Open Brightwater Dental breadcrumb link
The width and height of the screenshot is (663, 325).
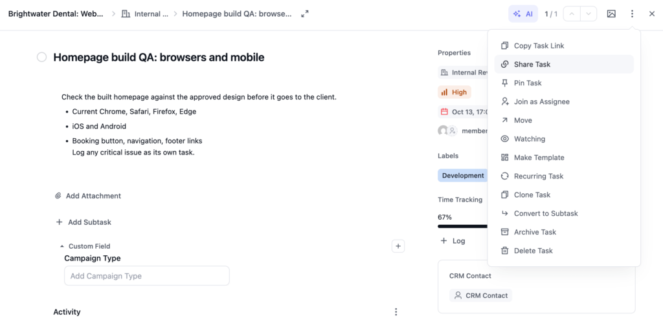tap(56, 14)
